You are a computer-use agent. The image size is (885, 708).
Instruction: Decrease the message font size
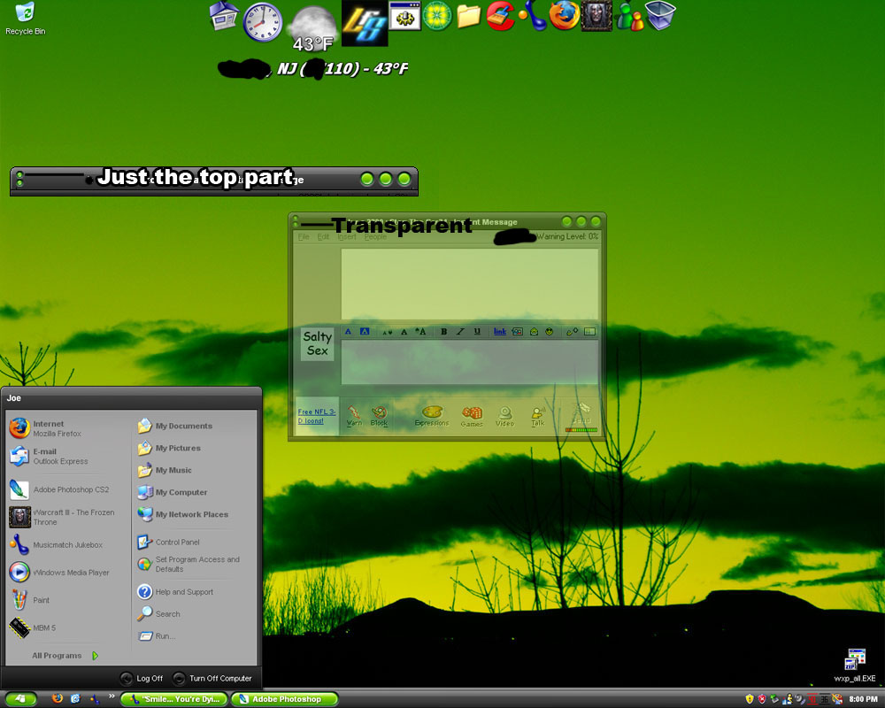(x=388, y=332)
